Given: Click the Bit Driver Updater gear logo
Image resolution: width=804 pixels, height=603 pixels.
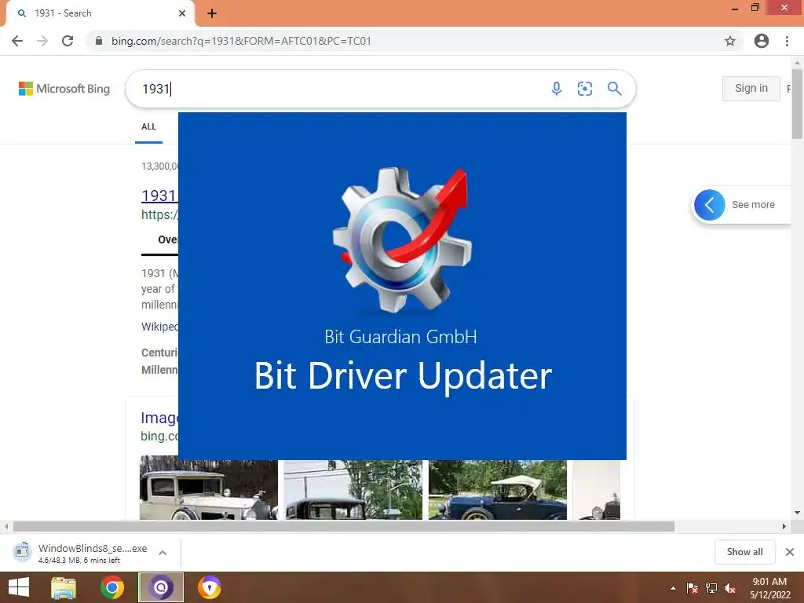Looking at the screenshot, I should click(402, 239).
